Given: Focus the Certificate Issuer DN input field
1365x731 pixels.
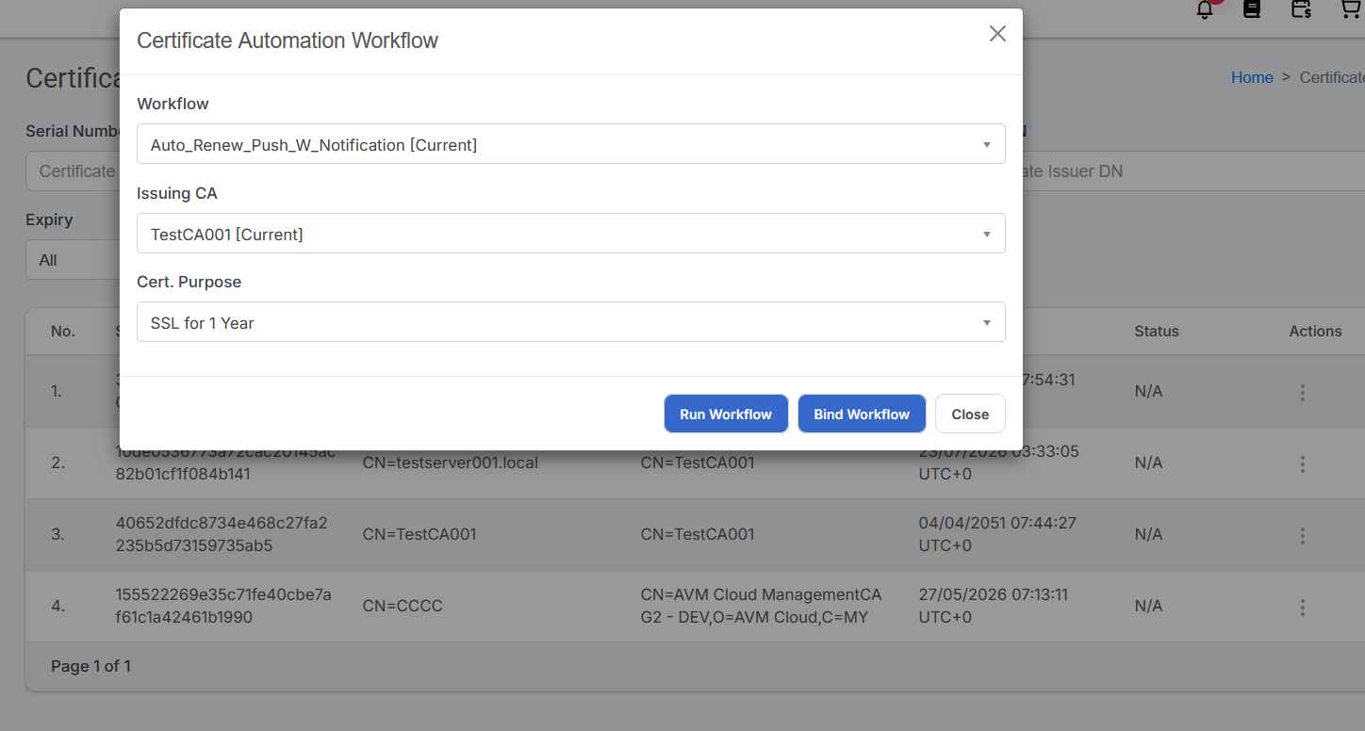Looking at the screenshot, I should 1192,171.
